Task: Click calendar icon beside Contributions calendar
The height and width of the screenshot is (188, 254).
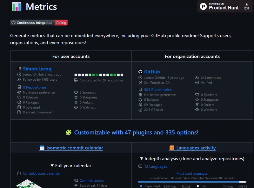Action: point(19,173)
